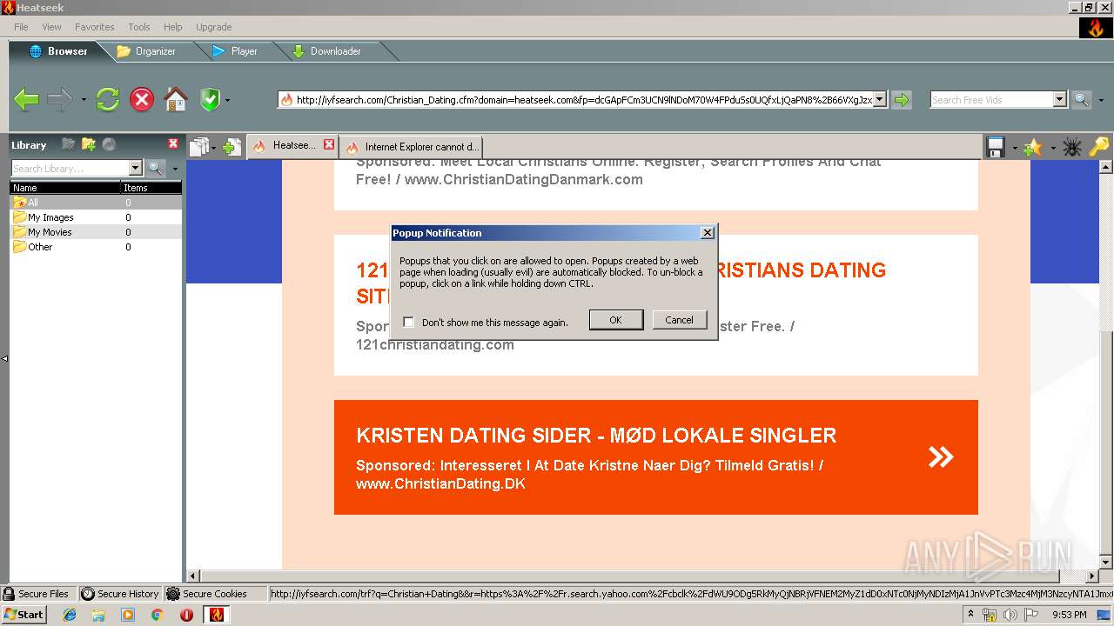Open the File menu
Viewport: 1114px width, 626px height.
(x=21, y=27)
